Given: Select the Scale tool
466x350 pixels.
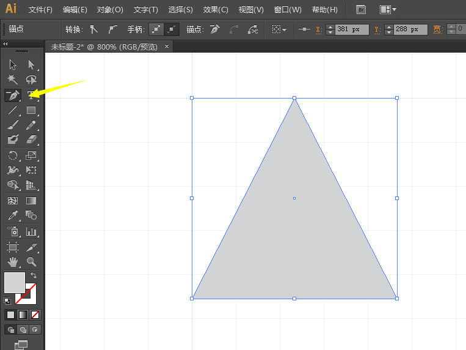Looking at the screenshot, I should tap(31, 155).
